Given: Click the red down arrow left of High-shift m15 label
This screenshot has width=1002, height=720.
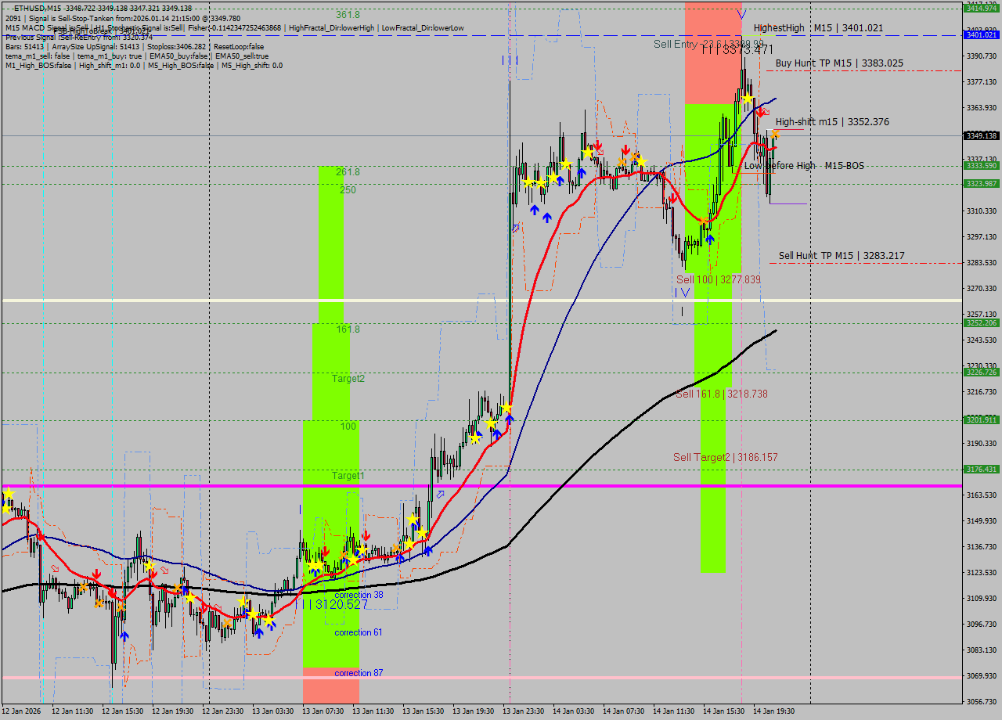Looking at the screenshot, I should [x=759, y=113].
